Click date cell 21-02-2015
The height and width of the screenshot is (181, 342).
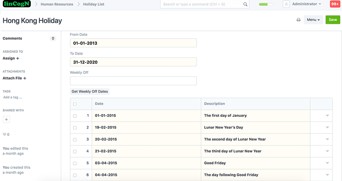pyautogui.click(x=146, y=151)
